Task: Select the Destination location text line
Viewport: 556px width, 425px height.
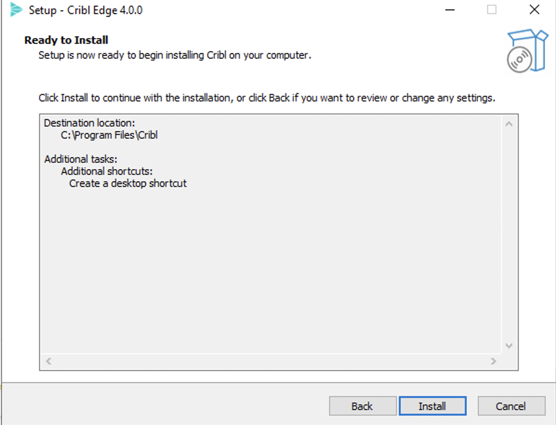Action: 89,123
